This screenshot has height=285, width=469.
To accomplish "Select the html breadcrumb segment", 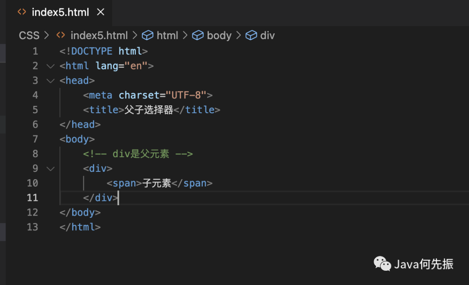I will point(167,36).
